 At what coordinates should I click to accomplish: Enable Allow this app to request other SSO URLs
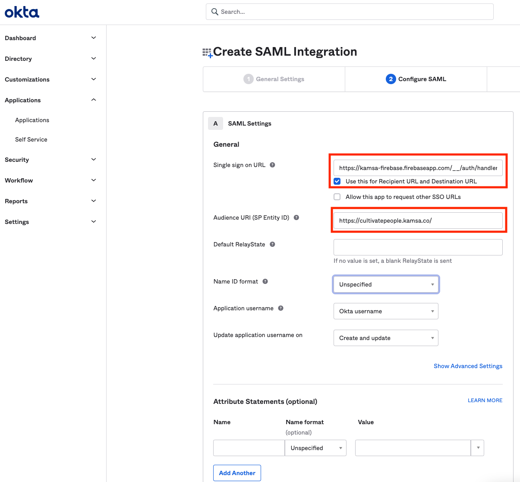point(337,197)
